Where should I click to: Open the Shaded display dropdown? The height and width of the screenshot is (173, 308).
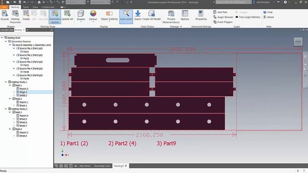click(81, 16)
